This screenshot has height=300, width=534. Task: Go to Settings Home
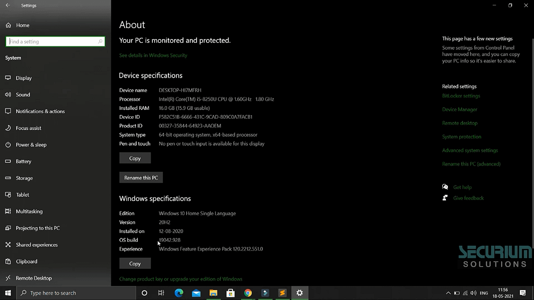pos(22,25)
